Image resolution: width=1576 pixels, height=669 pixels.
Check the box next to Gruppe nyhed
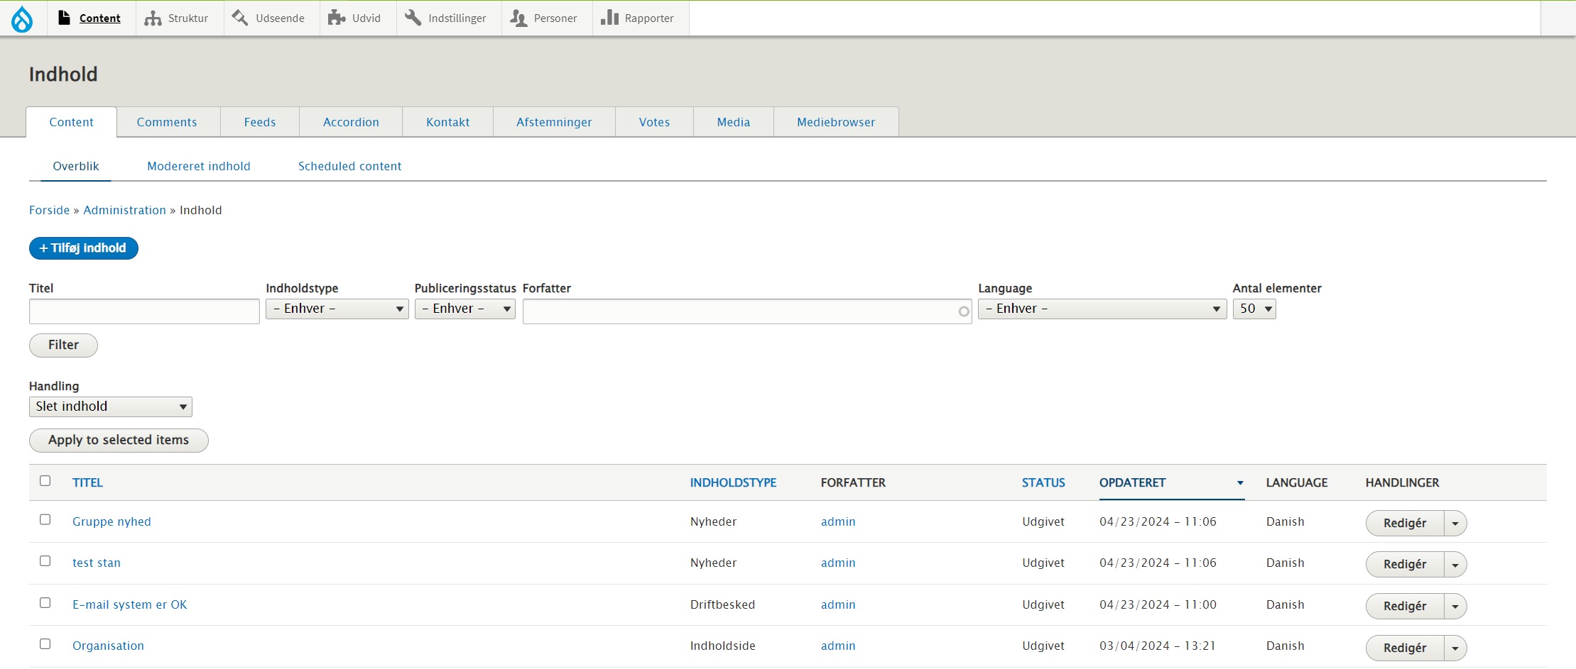coord(45,520)
